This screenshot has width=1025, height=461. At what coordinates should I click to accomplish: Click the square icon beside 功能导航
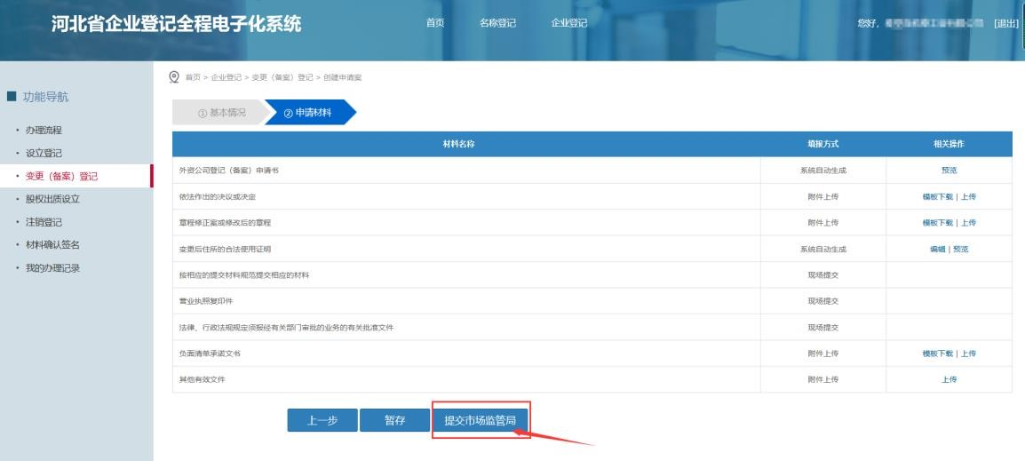[x=11, y=97]
